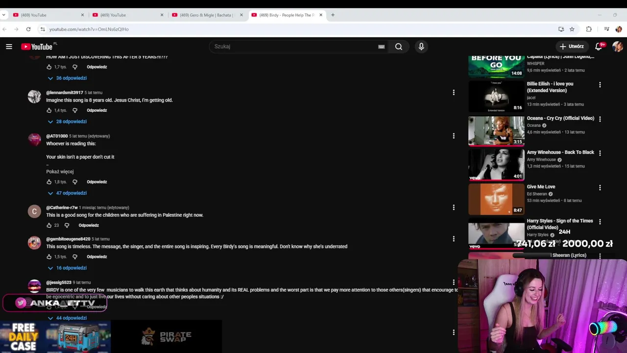
Task: Expand 47 odpowiedzi replies
Action: [67, 193]
